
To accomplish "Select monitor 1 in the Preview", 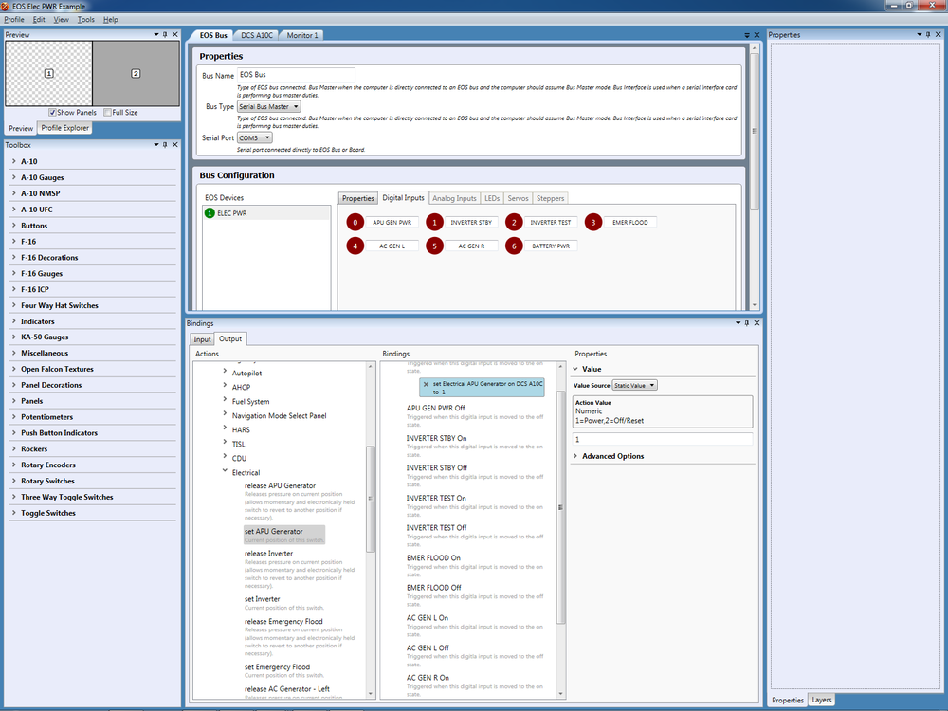I will click(x=49, y=73).
